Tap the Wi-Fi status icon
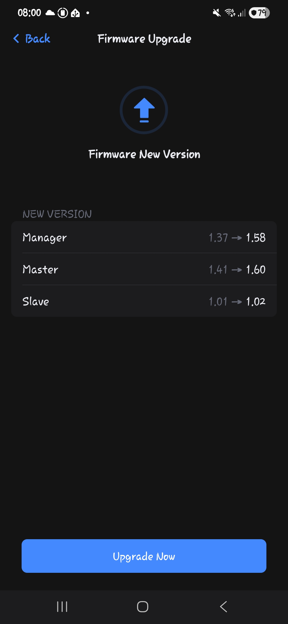 tap(230, 13)
